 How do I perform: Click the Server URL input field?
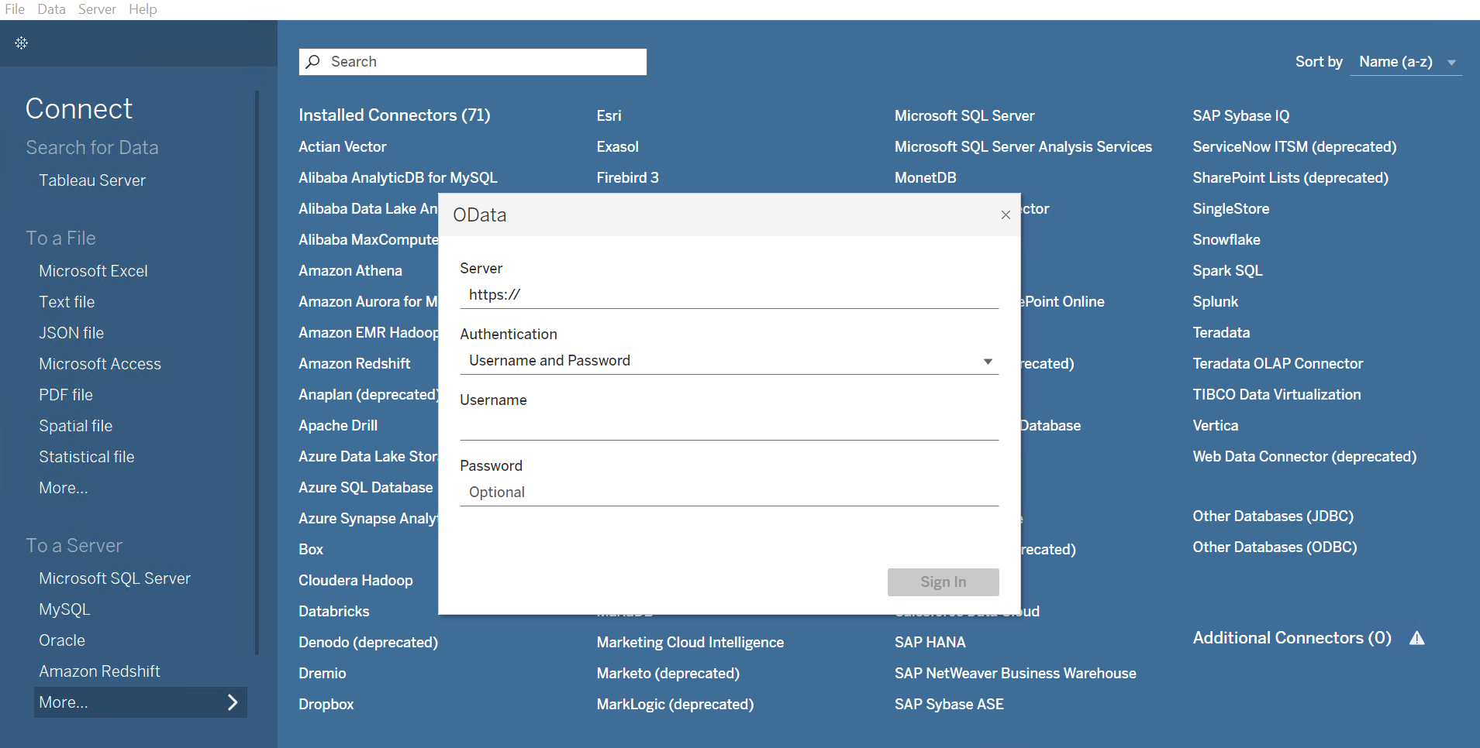point(729,294)
